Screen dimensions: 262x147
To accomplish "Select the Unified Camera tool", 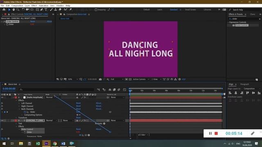I will point(27,10).
